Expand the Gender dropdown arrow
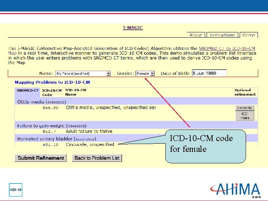This screenshot has height=201, width=268. (x=152, y=73)
